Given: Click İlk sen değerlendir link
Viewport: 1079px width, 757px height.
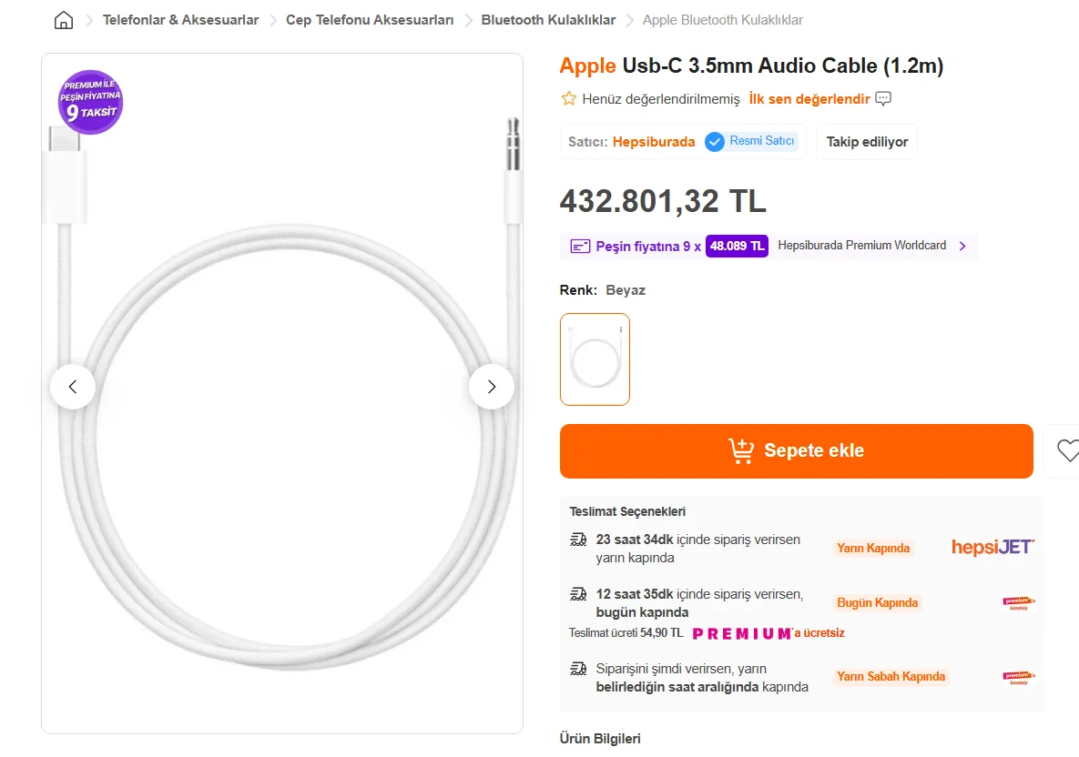Looking at the screenshot, I should click(x=809, y=98).
